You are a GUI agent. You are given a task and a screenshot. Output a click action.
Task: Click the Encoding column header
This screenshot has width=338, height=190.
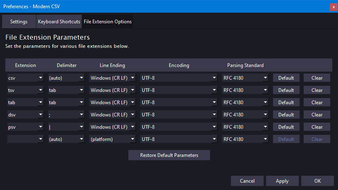click(179, 65)
